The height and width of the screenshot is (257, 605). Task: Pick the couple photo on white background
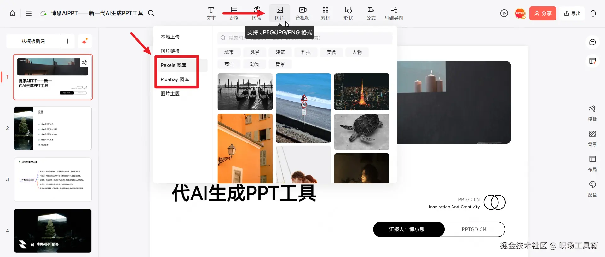point(303,164)
